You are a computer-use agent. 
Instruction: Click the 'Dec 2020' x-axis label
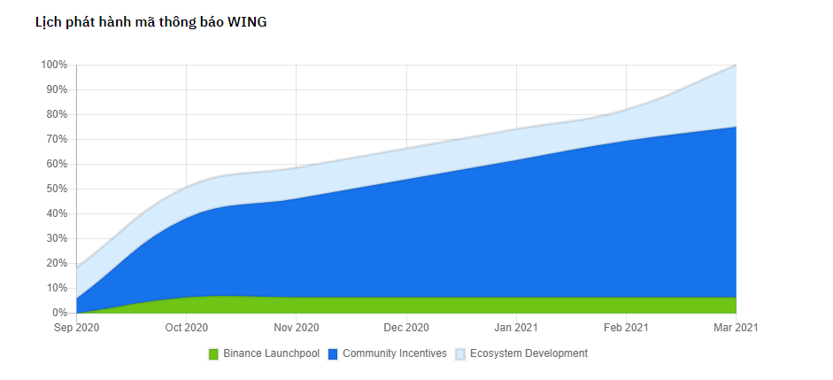[x=406, y=328]
